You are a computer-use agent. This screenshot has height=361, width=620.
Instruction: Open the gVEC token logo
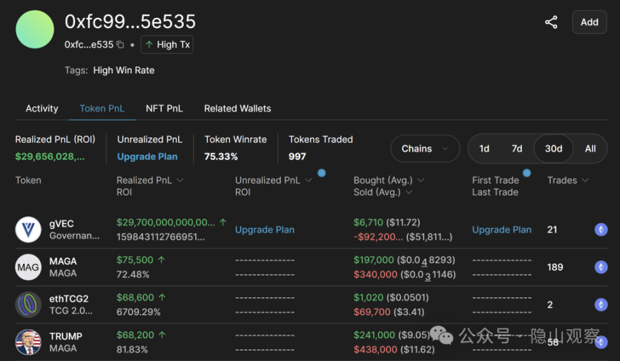click(x=28, y=230)
